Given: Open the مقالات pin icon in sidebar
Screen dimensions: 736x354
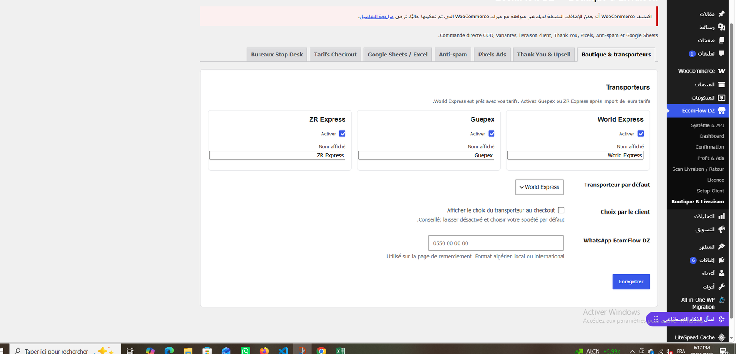Looking at the screenshot, I should point(721,14).
